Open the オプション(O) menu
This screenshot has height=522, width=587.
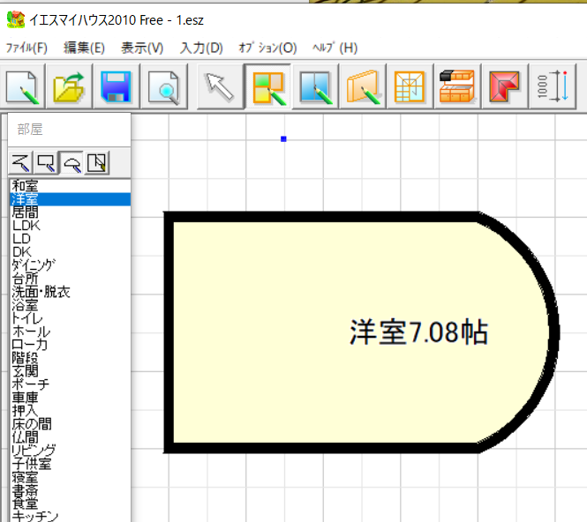tap(268, 48)
